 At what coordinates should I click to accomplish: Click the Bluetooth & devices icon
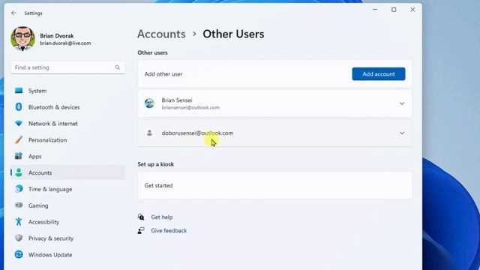[19, 106]
